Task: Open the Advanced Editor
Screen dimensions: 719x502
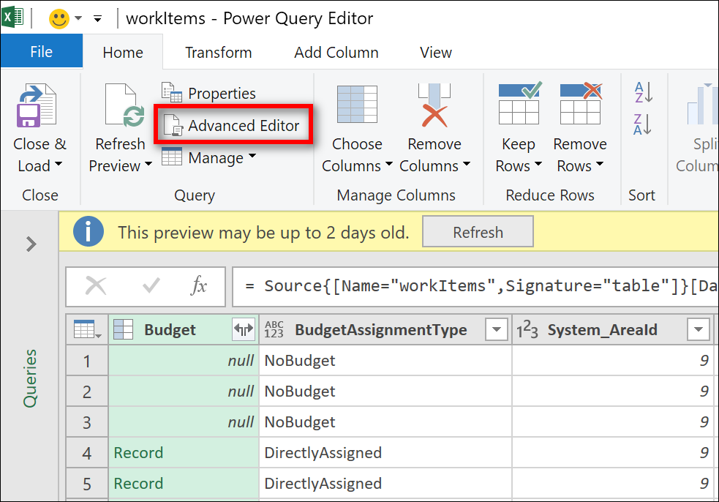Action: pyautogui.click(x=233, y=125)
